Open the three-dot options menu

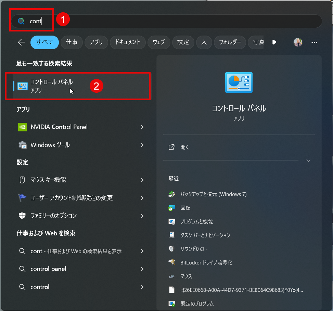pos(314,42)
